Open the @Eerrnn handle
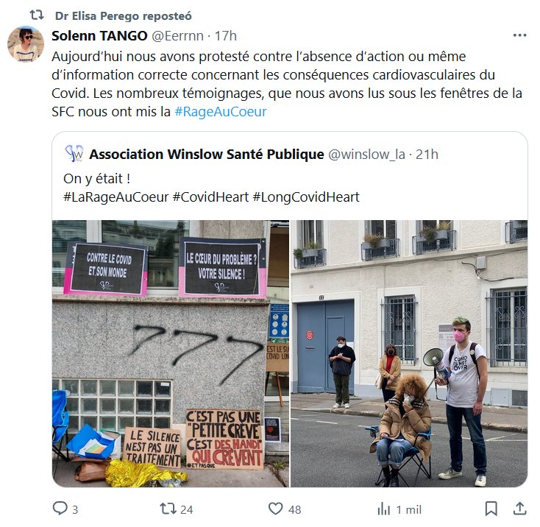Viewport: 540px width, 527px height. point(178,36)
